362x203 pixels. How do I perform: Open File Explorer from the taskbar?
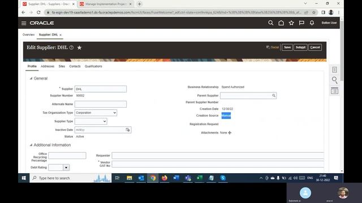[130, 178]
